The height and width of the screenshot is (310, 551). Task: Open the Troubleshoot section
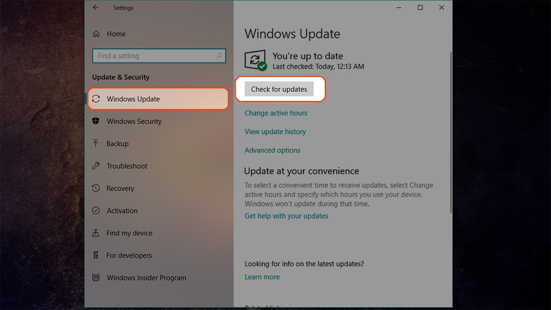[127, 166]
